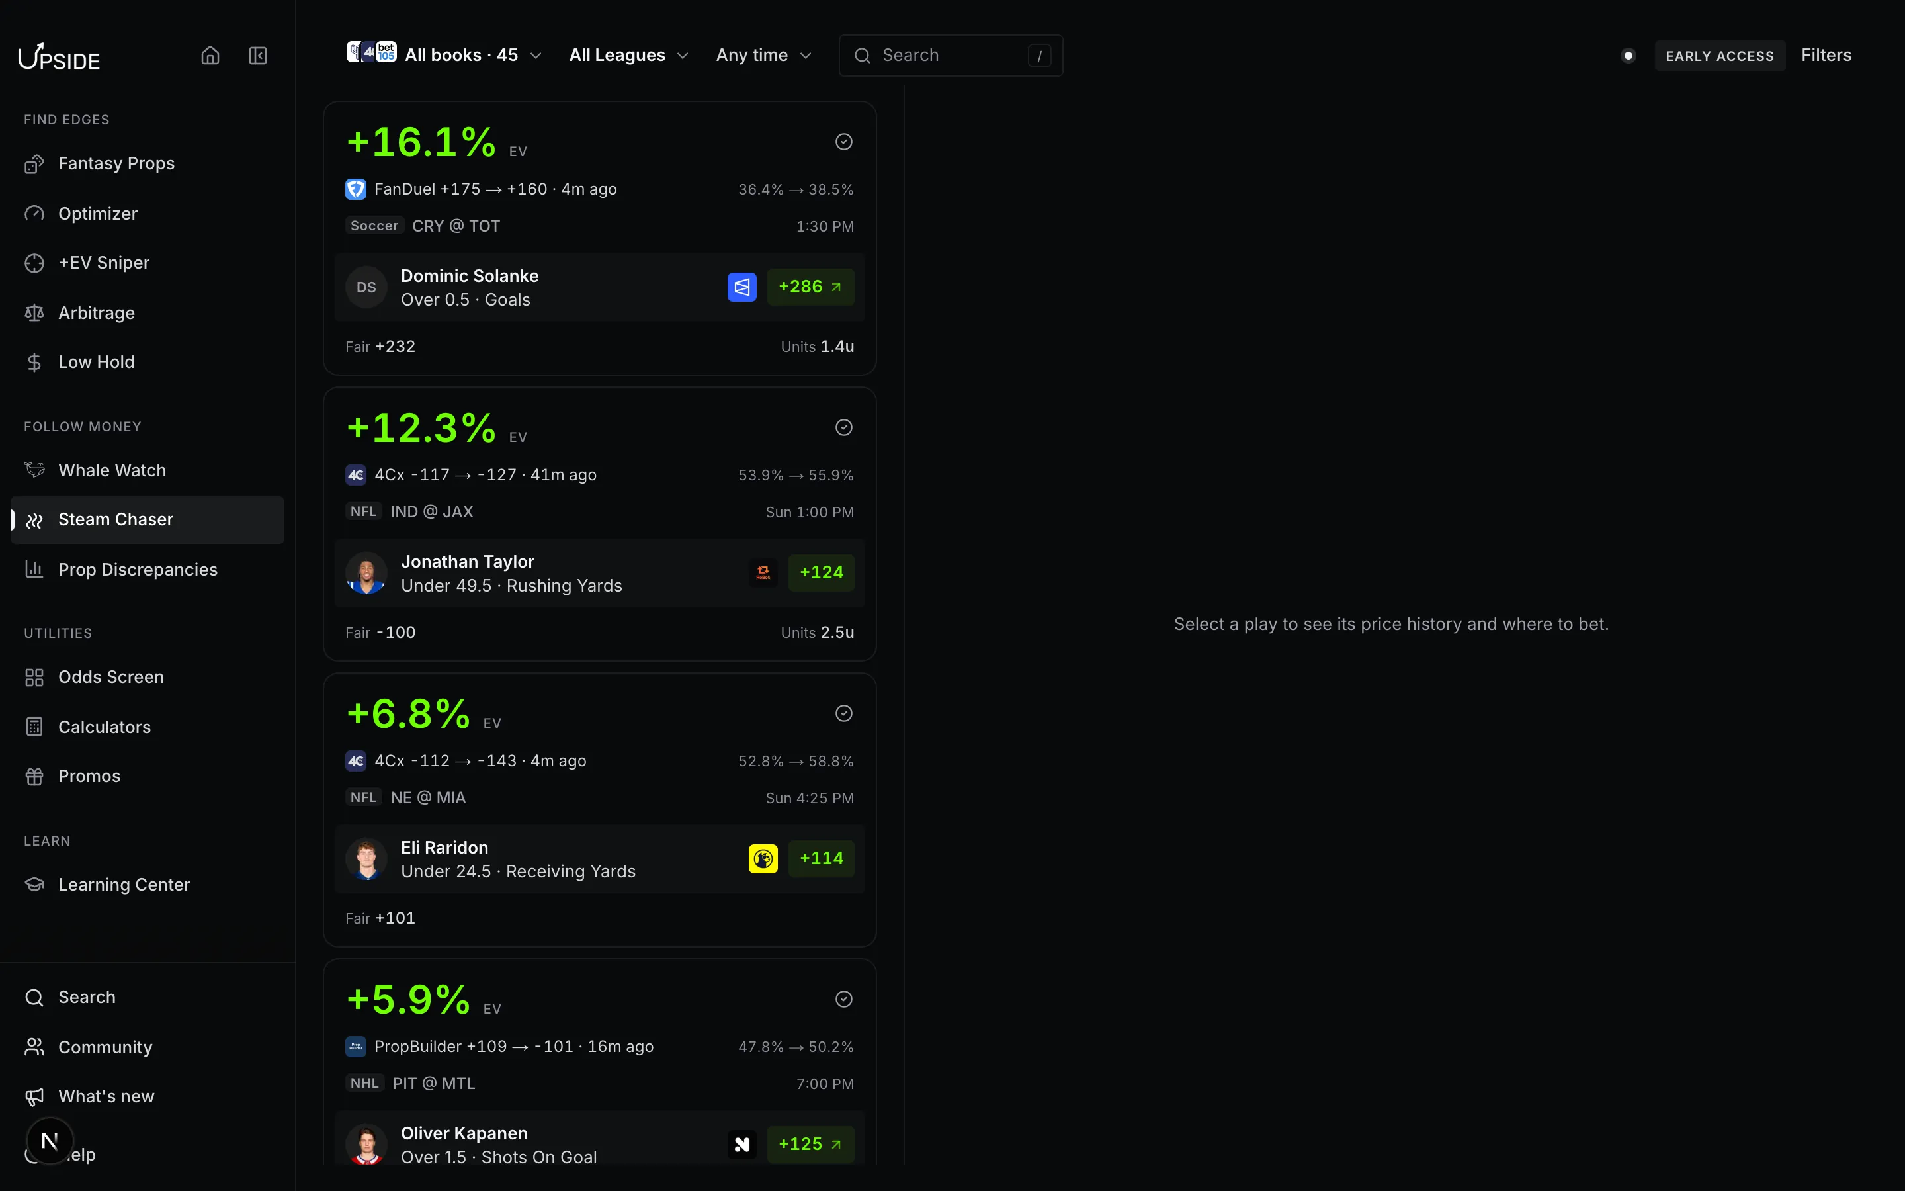Image resolution: width=1905 pixels, height=1191 pixels.
Task: Open the Odds Screen utility
Action: point(148,678)
